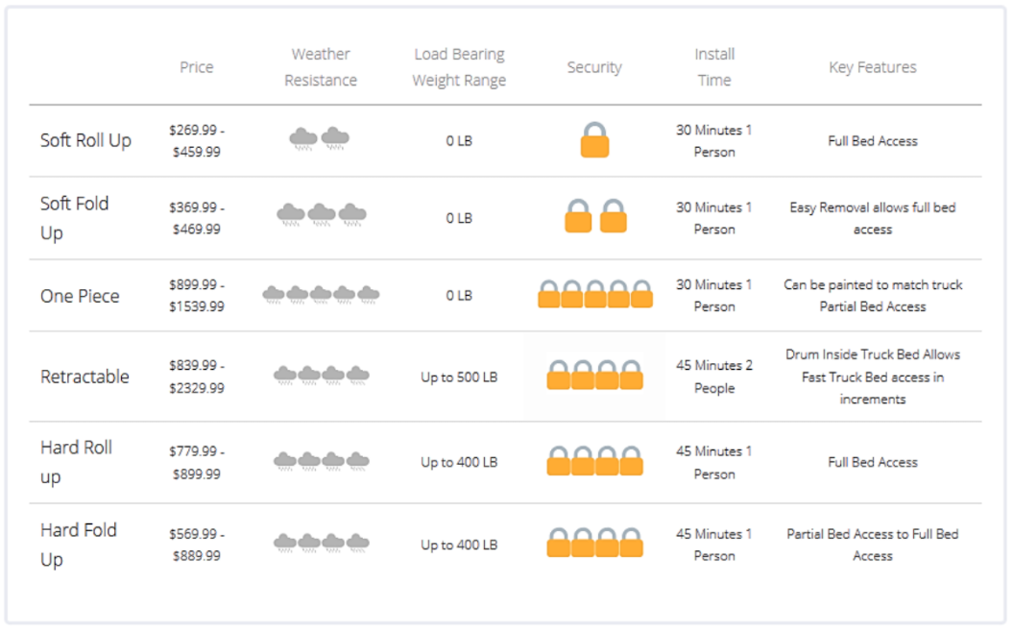Click the padlocks in Hard Roll up row
1013x632 pixels.
click(x=595, y=461)
